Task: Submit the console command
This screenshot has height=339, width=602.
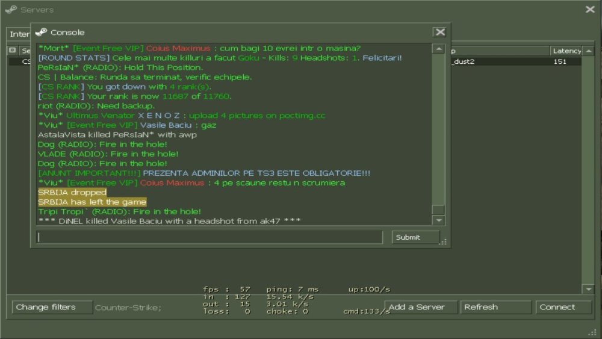Action: pos(415,237)
